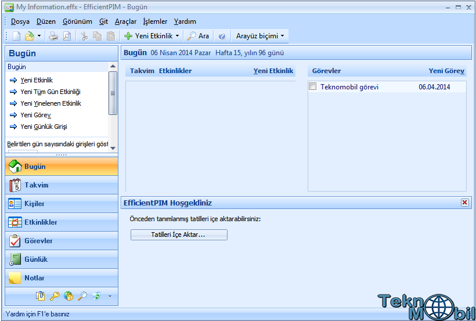The image size is (476, 321).
Task: Select the Notlar sticky note icon
Action: [x=15, y=277]
